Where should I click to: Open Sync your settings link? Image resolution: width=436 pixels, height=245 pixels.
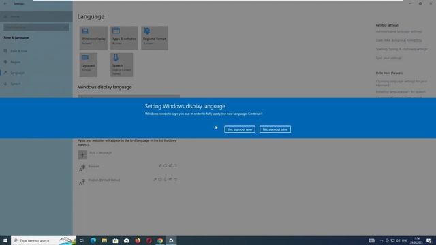pos(389,58)
